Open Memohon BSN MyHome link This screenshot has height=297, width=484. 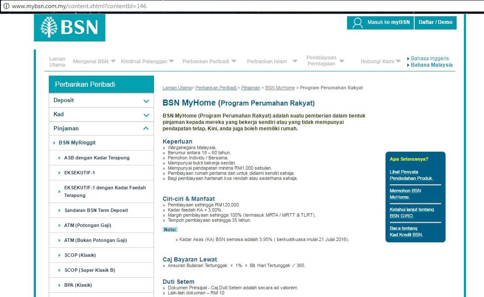click(405, 194)
